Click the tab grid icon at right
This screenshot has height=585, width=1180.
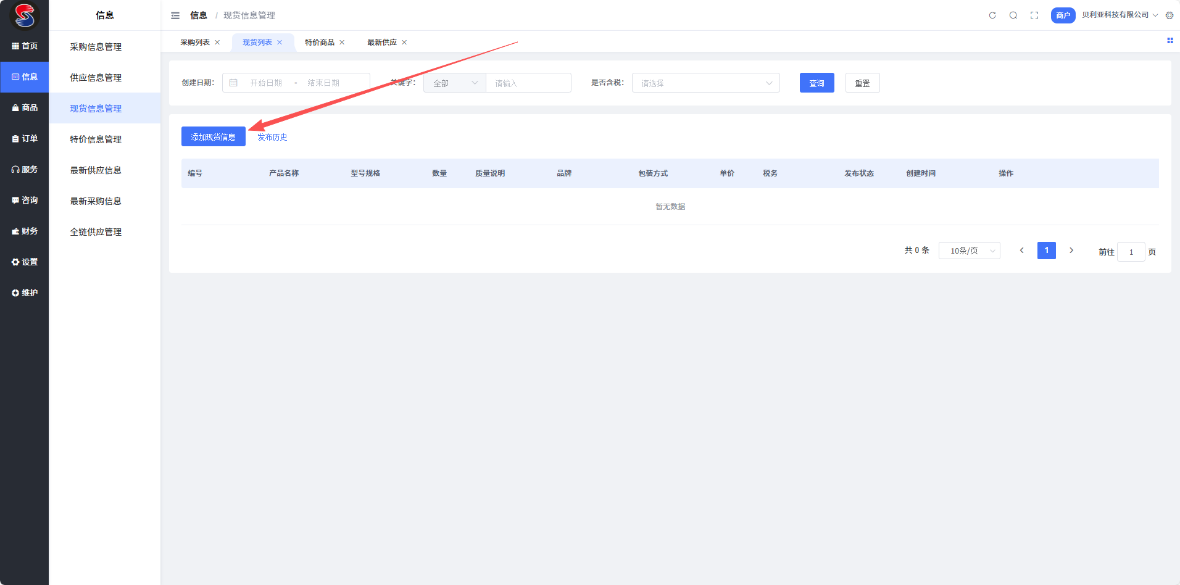pos(1170,41)
